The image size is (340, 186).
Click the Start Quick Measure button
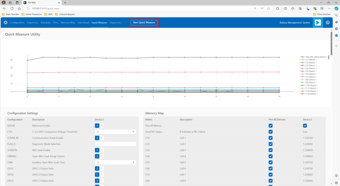[144, 23]
